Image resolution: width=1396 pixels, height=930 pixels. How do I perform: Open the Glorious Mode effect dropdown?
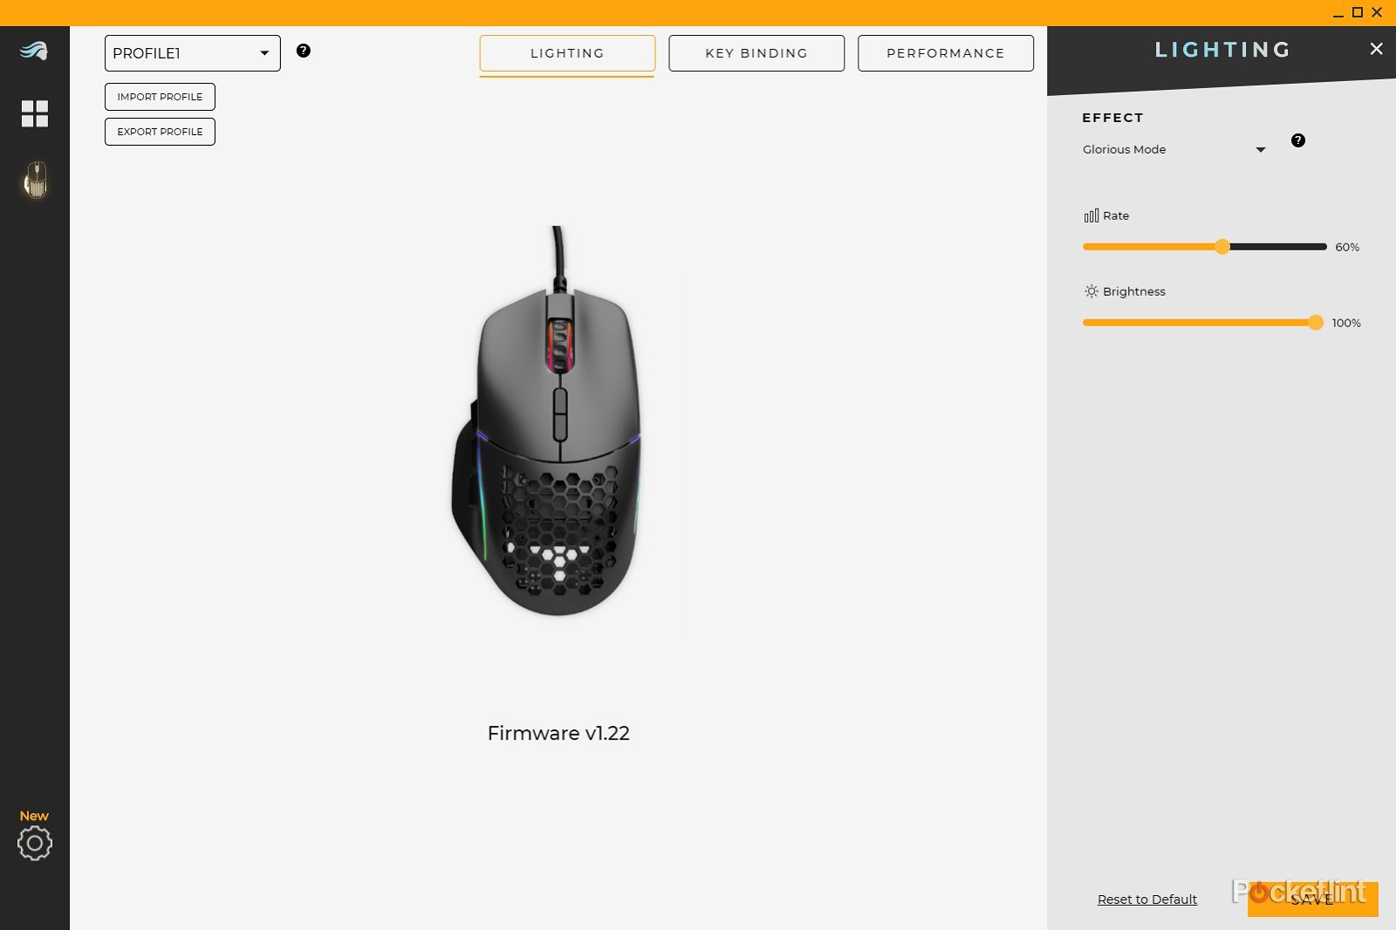coord(1174,149)
